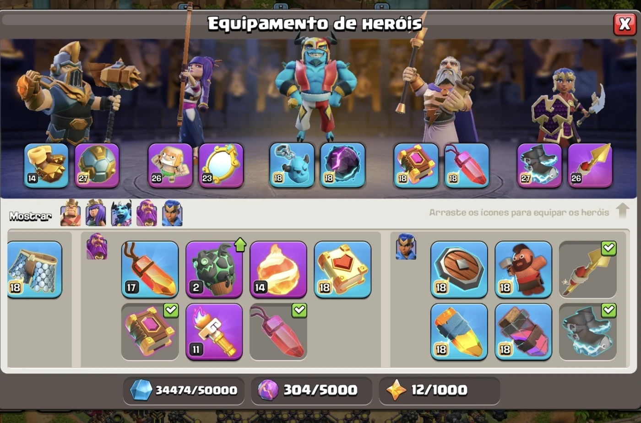Choose the level 2 green fireball equipment

tap(214, 270)
